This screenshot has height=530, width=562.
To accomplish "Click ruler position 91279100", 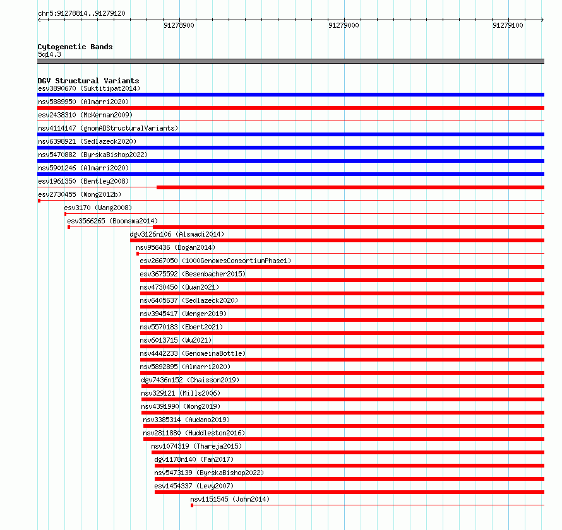I will point(508,25).
